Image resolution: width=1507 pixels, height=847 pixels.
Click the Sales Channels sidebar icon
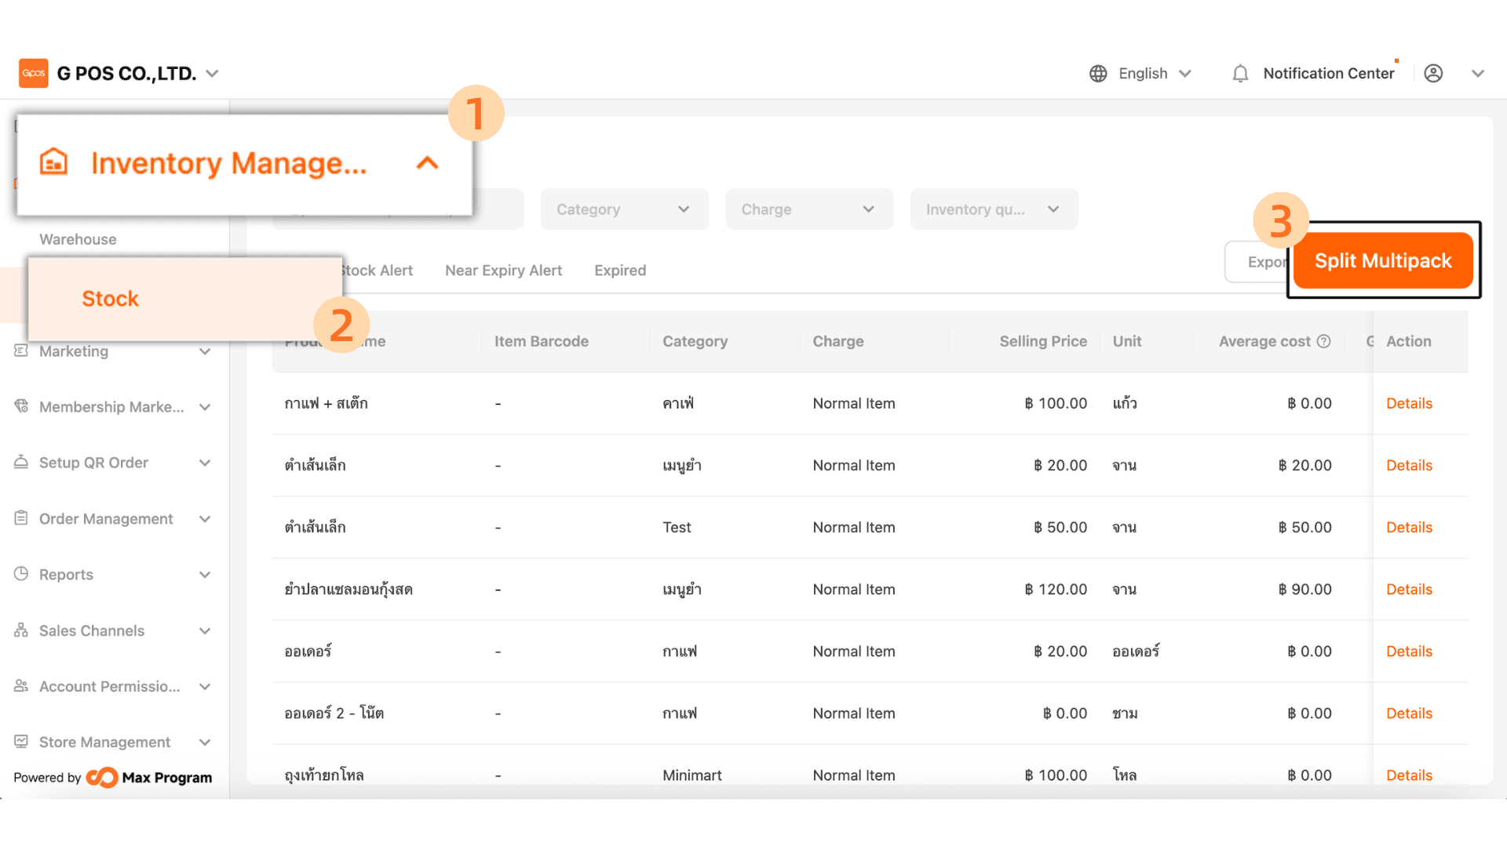[x=21, y=631]
